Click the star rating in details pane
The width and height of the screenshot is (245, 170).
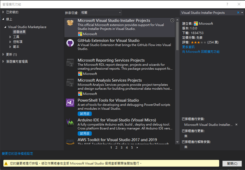click(x=198, y=42)
